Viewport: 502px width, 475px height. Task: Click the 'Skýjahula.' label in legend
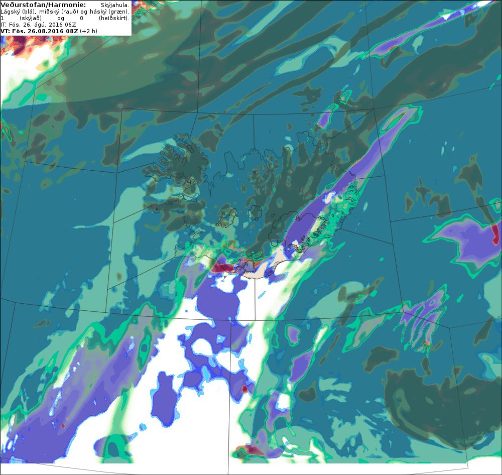coord(114,5)
